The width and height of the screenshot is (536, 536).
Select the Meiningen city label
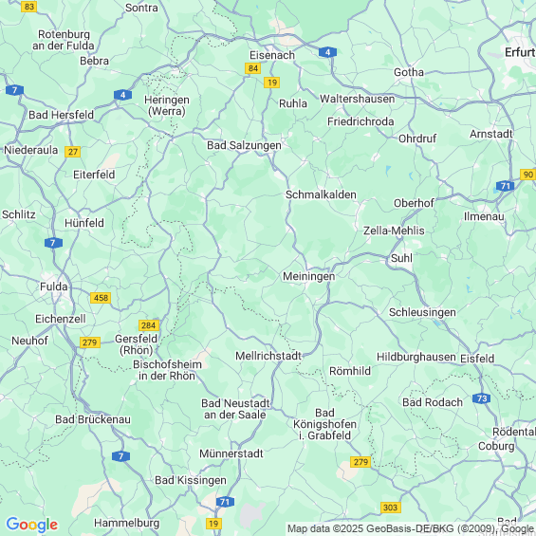pyautogui.click(x=308, y=276)
